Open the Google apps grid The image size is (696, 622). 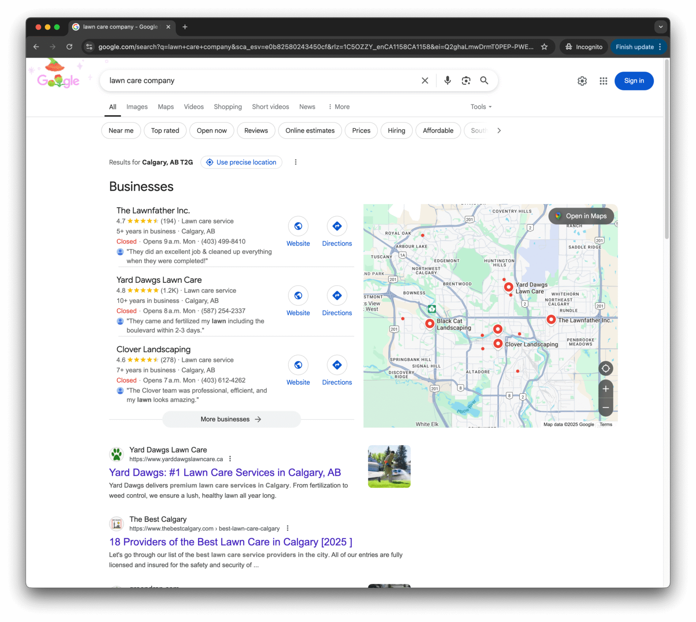[603, 81]
